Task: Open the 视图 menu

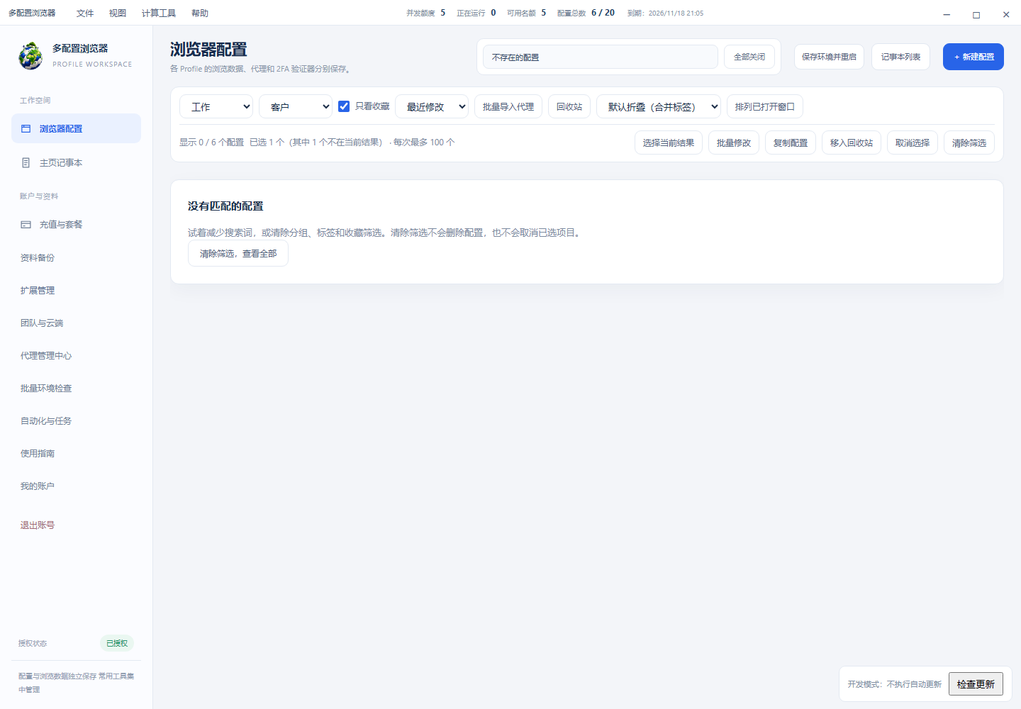Action: pos(118,13)
